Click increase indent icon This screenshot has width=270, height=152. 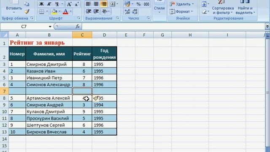pyautogui.click(x=96, y=11)
